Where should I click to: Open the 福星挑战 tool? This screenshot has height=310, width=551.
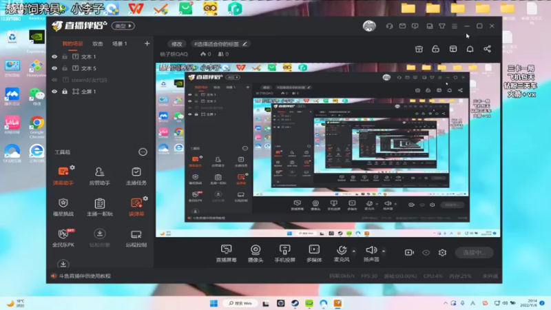pyautogui.click(x=63, y=207)
